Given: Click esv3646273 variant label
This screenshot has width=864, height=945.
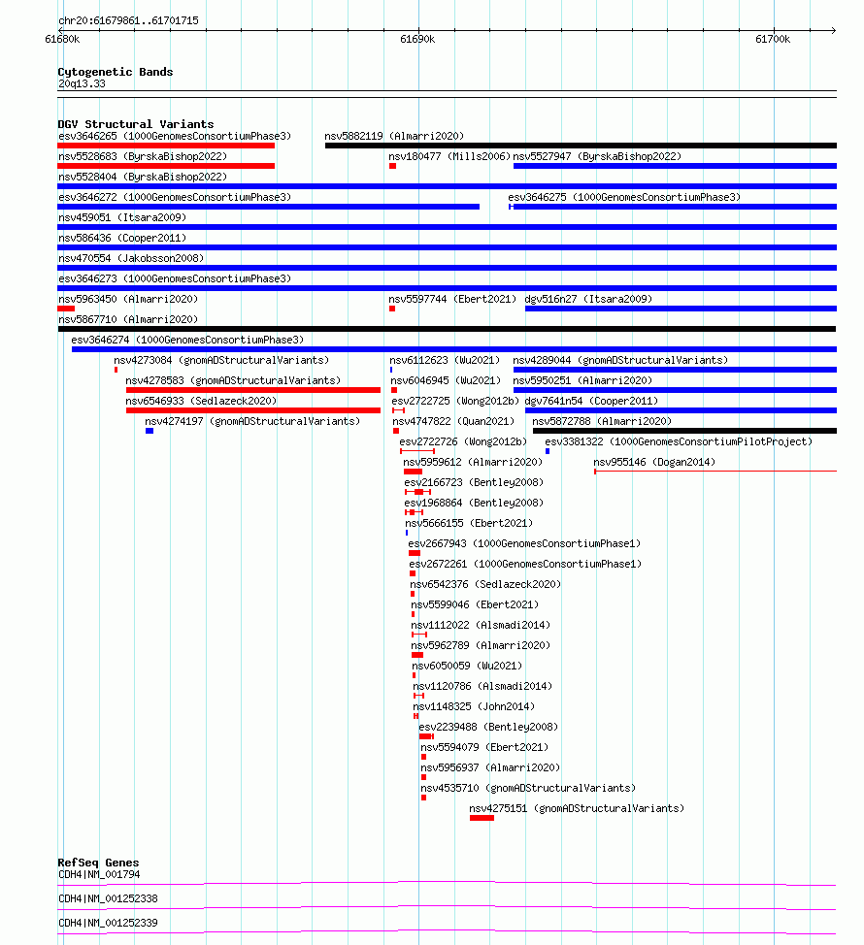Looking at the screenshot, I should pos(174,279).
